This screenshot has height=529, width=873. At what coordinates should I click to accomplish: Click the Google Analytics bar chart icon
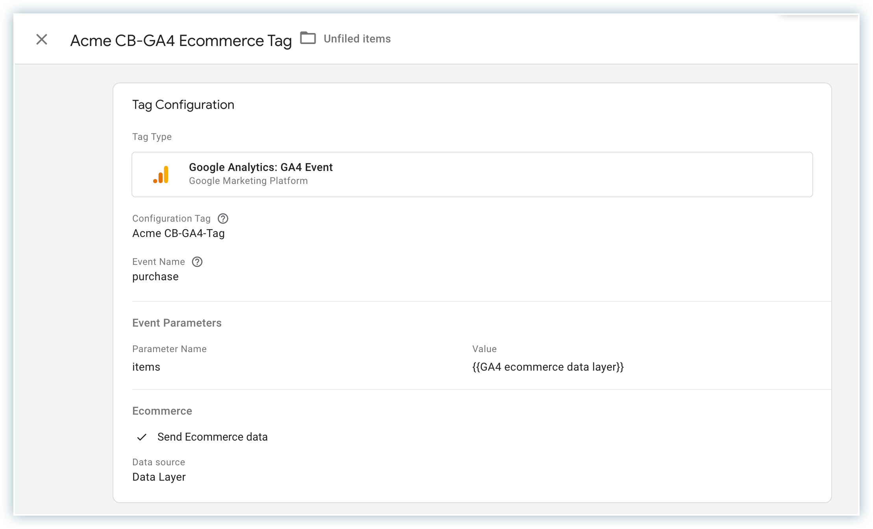coord(161,174)
